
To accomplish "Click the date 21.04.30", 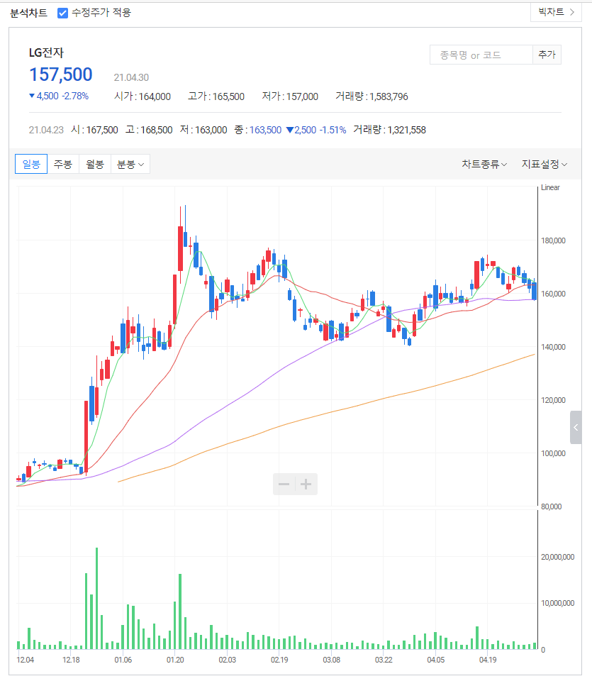I will 131,77.
